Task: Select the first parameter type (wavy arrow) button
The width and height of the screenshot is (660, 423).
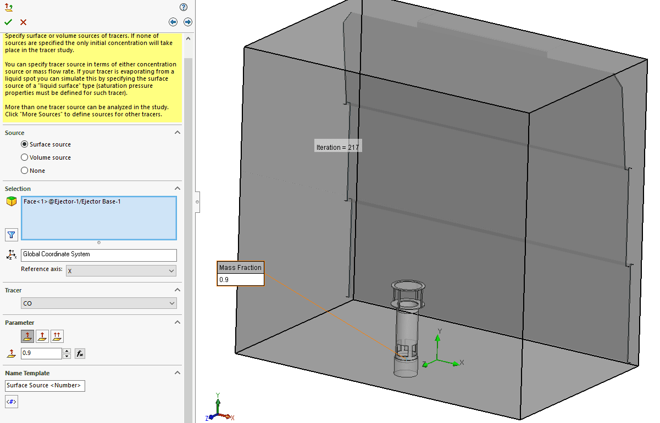Action: (27, 336)
